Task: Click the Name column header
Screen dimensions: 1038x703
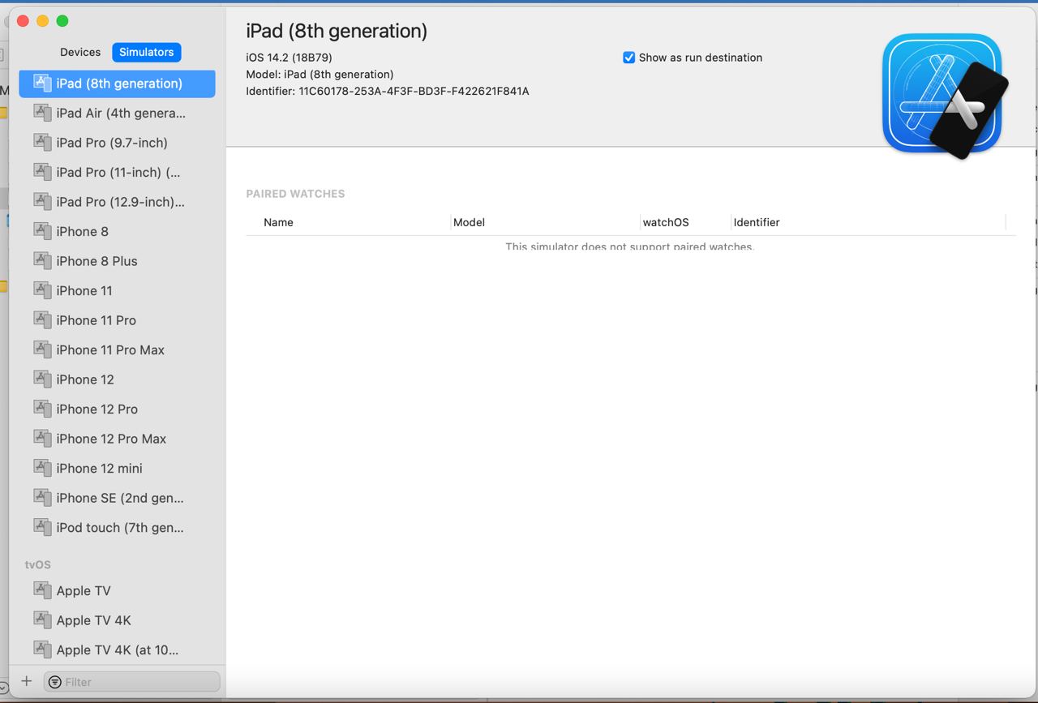Action: click(x=278, y=222)
